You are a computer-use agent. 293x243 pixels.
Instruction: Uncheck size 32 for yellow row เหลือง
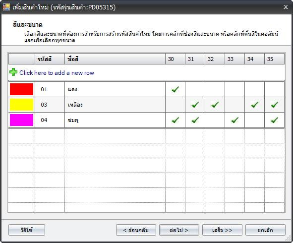pos(215,105)
